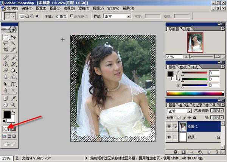227x162 pixels.
Task: Open 文件 menu
Action: click(x=12, y=8)
